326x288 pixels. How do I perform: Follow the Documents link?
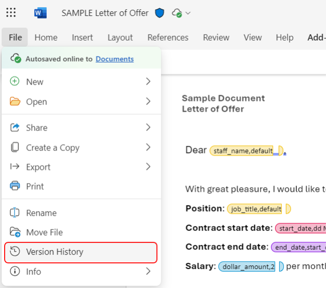pos(115,59)
